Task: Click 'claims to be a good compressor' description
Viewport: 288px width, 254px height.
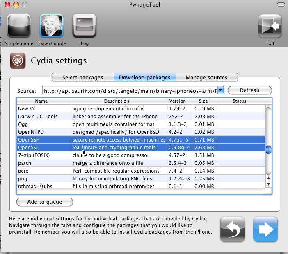Action: point(111,155)
